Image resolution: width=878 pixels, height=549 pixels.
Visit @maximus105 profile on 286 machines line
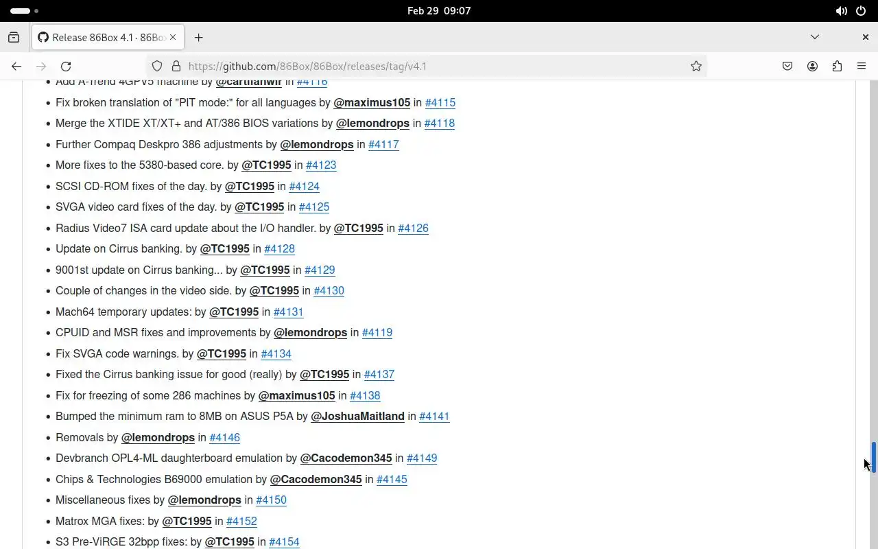pos(297,395)
